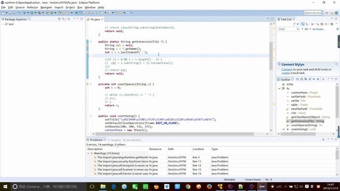Close the Connect Mylyn prompt

336,64
